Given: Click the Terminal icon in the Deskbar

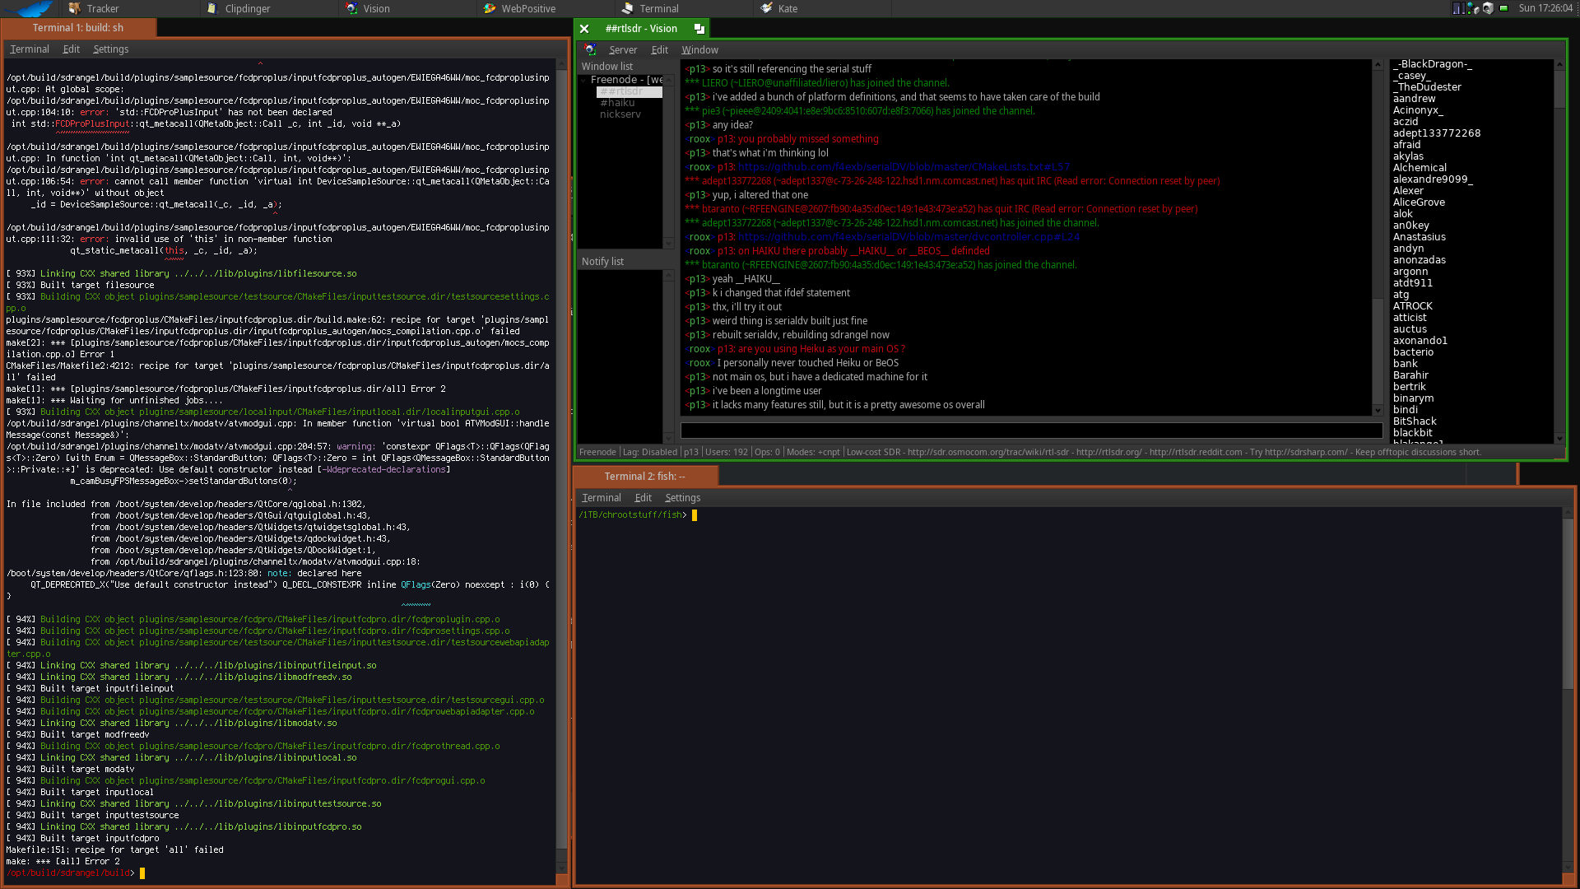Looking at the screenshot, I should 628,8.
